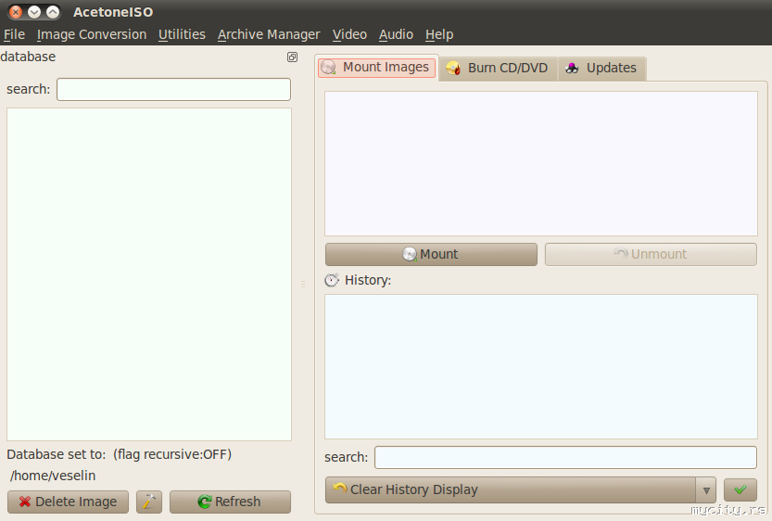Switch to the Updates tab

[601, 68]
